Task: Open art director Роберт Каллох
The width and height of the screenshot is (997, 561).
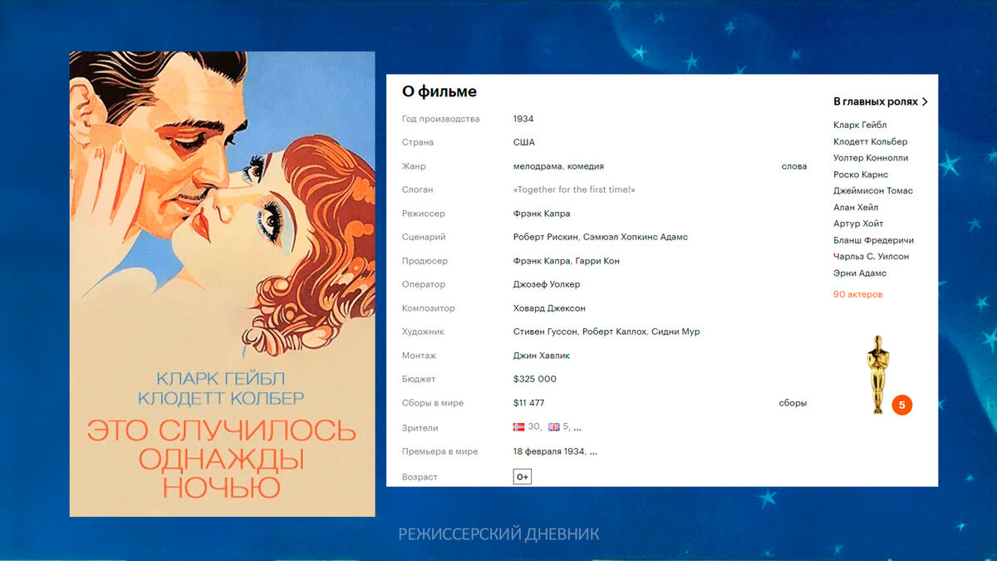Action: click(x=614, y=332)
